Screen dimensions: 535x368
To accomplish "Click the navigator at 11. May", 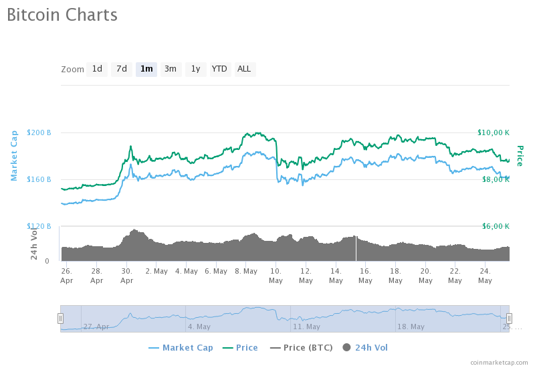I will click(x=306, y=327).
